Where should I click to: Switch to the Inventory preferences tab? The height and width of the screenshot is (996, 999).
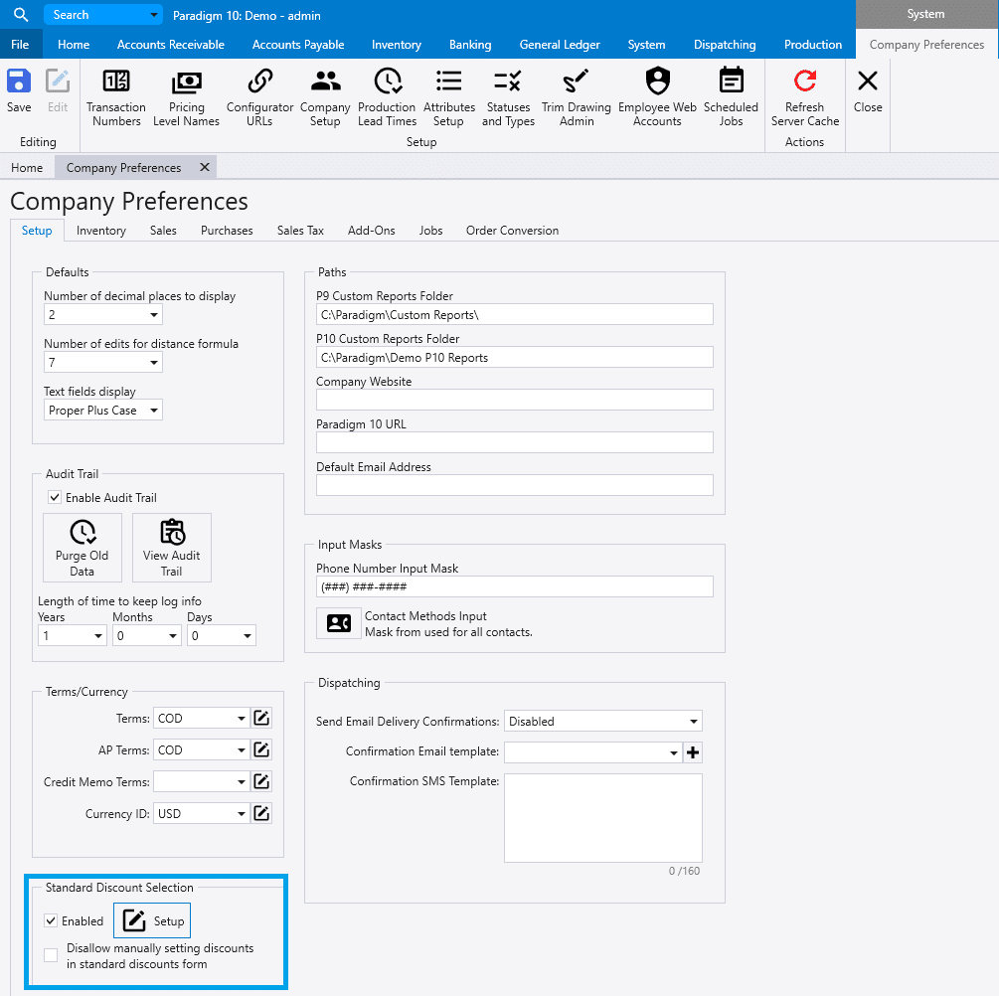[x=101, y=231]
